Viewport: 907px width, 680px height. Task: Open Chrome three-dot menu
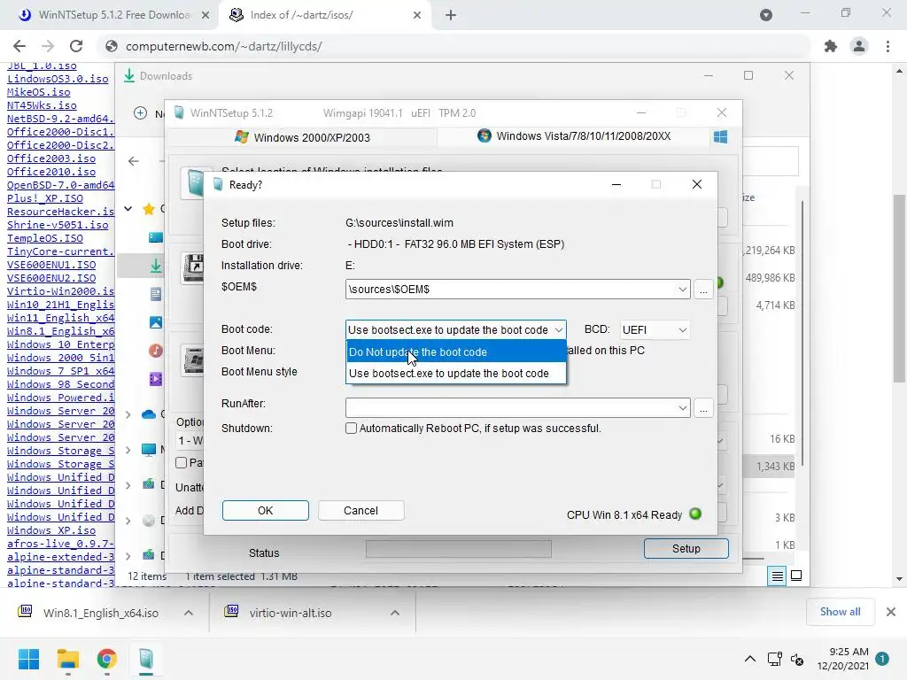(x=888, y=46)
